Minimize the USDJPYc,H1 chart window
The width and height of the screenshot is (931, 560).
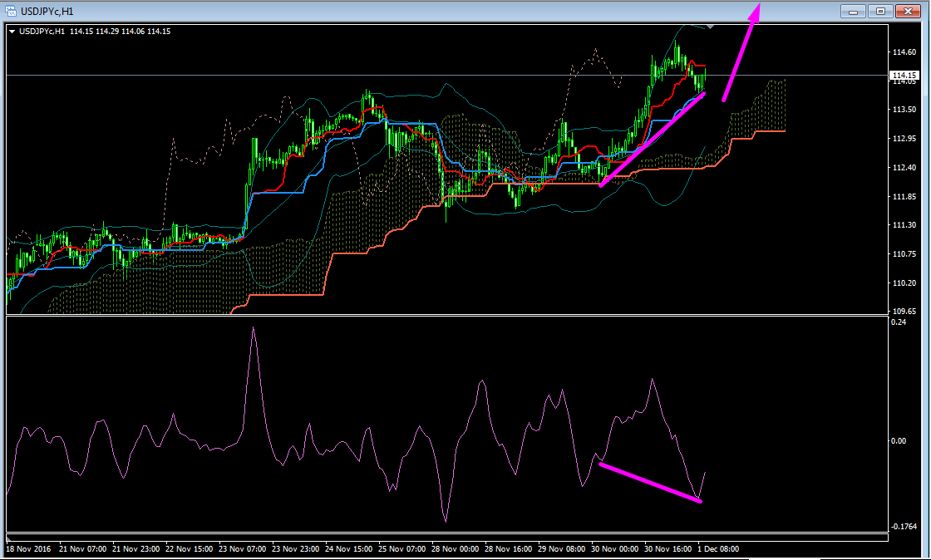(853, 11)
